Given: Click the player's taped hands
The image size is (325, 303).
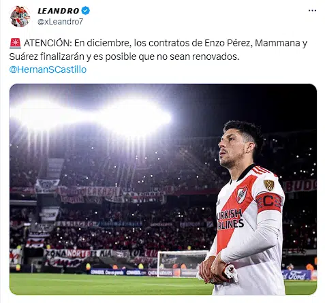Looking at the screenshot, I should [x=218, y=270].
